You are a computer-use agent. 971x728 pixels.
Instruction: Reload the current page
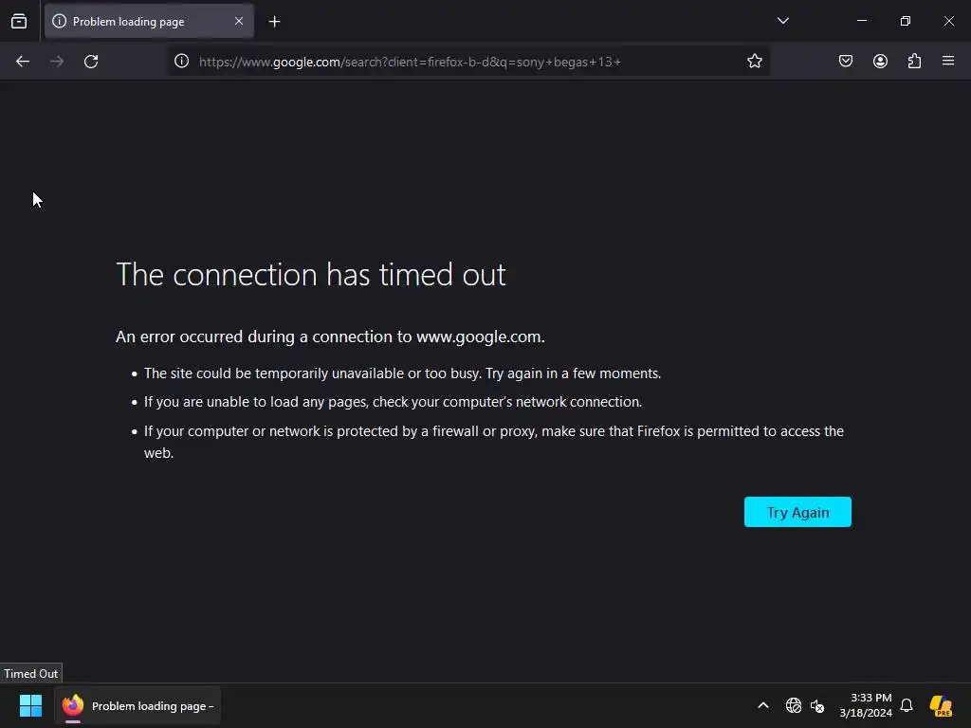[x=91, y=62]
